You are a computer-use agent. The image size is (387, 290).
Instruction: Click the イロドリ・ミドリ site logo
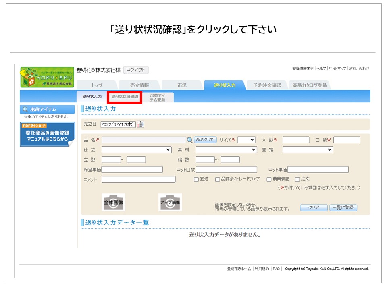click(47, 77)
